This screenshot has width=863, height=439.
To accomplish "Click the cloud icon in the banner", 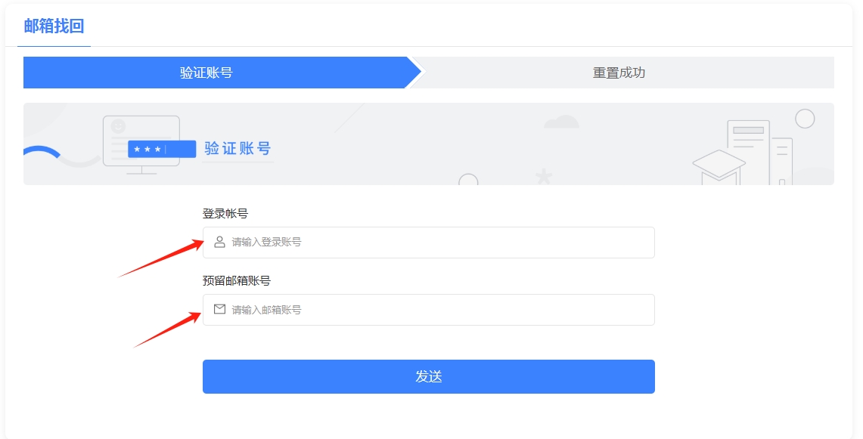I will point(561,122).
